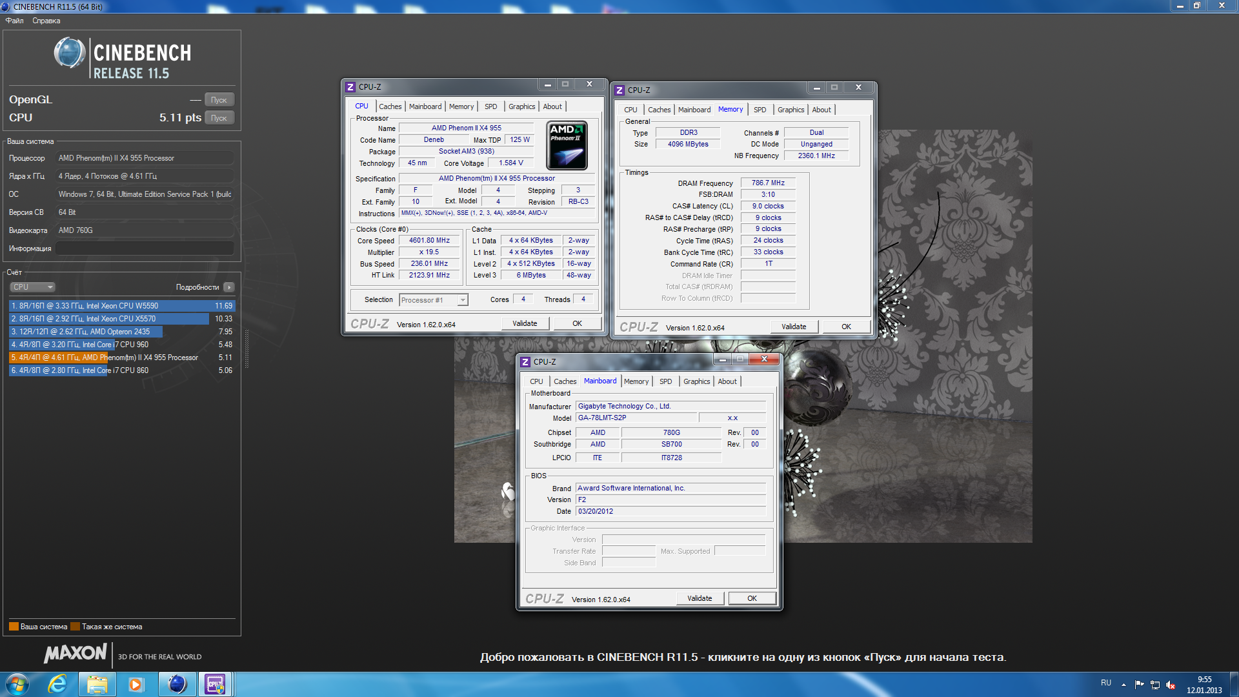1239x697 pixels.
Task: Select ranking row Intel Xeon CPU X5570
Action: [122, 319]
